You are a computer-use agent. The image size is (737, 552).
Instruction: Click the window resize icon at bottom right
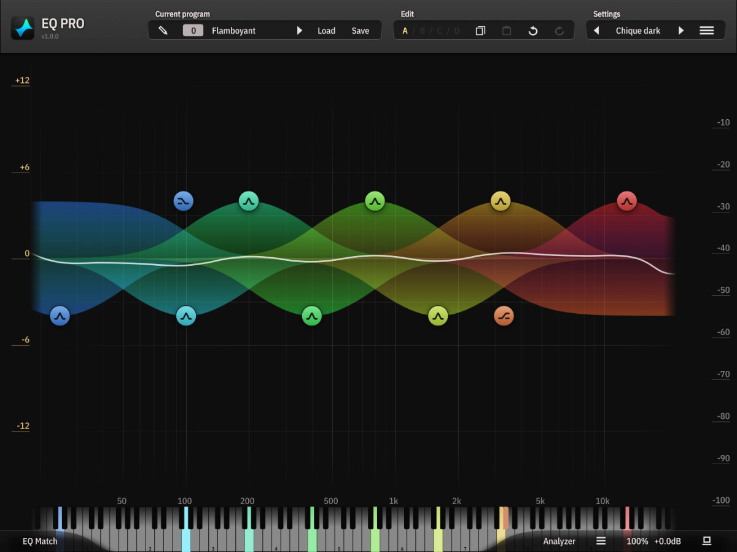tap(706, 541)
